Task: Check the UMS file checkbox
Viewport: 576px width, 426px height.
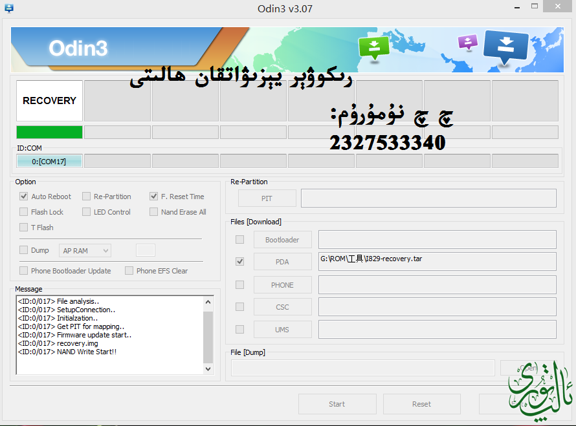Action: tap(239, 330)
